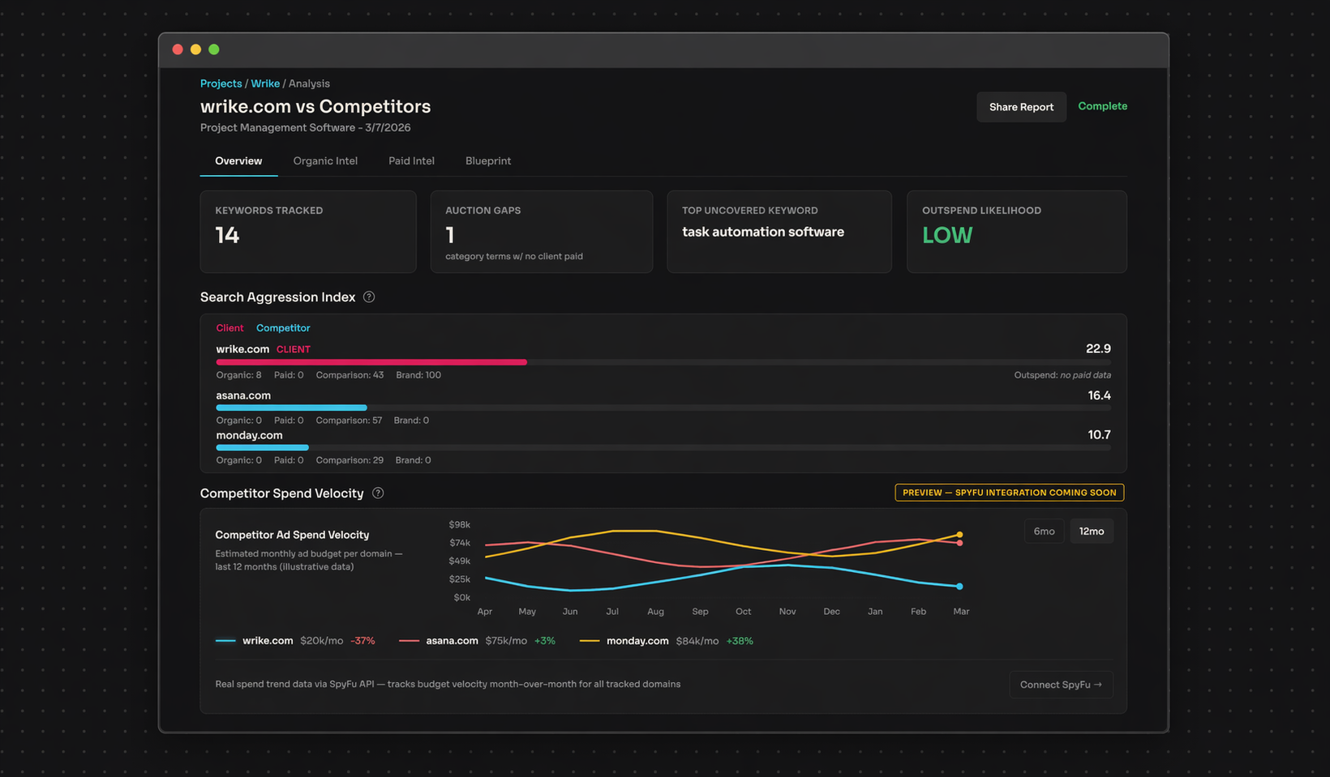Open the Wrike breadcrumb link
The height and width of the screenshot is (777, 1330).
click(x=265, y=83)
